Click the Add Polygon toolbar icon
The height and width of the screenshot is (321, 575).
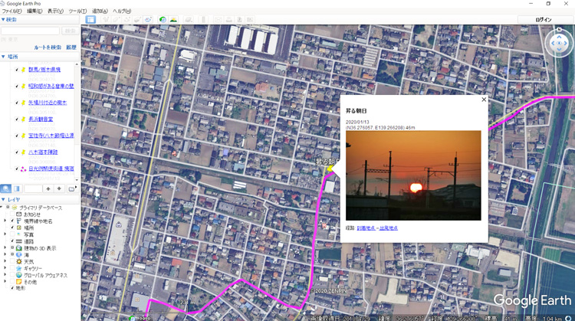pyautogui.click(x=117, y=19)
